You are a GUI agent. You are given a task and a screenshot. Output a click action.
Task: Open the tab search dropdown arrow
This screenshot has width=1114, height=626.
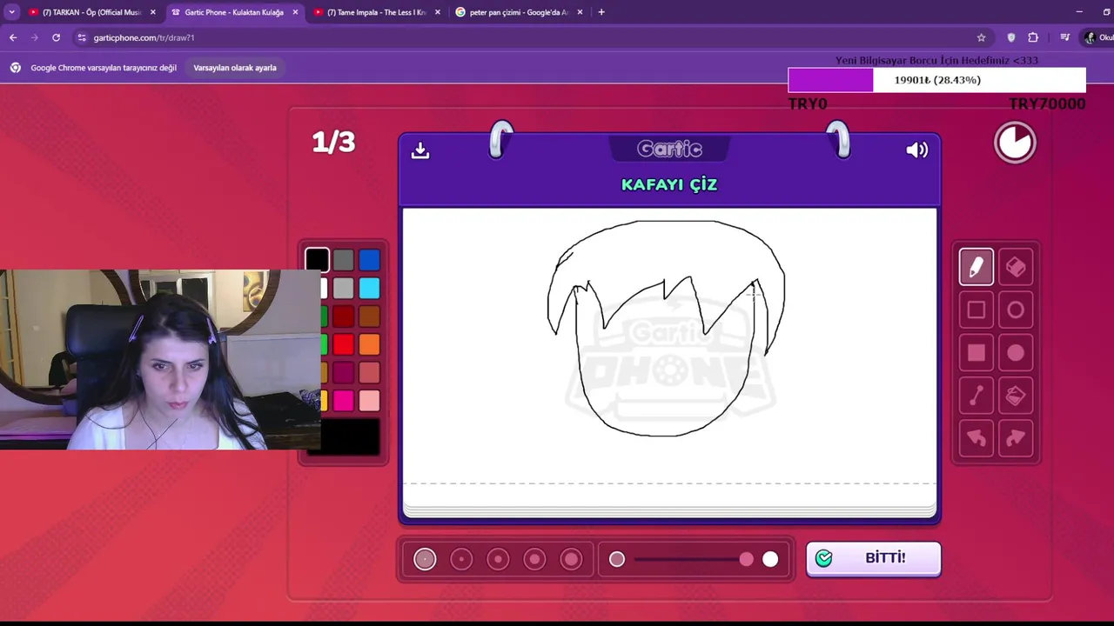click(x=11, y=12)
